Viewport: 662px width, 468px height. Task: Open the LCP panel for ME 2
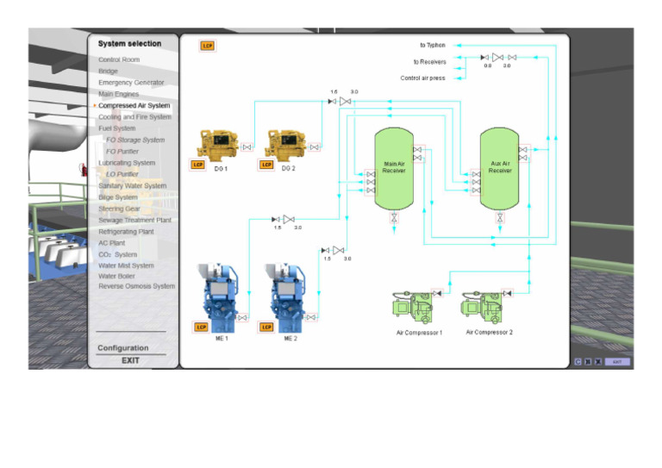click(x=266, y=327)
